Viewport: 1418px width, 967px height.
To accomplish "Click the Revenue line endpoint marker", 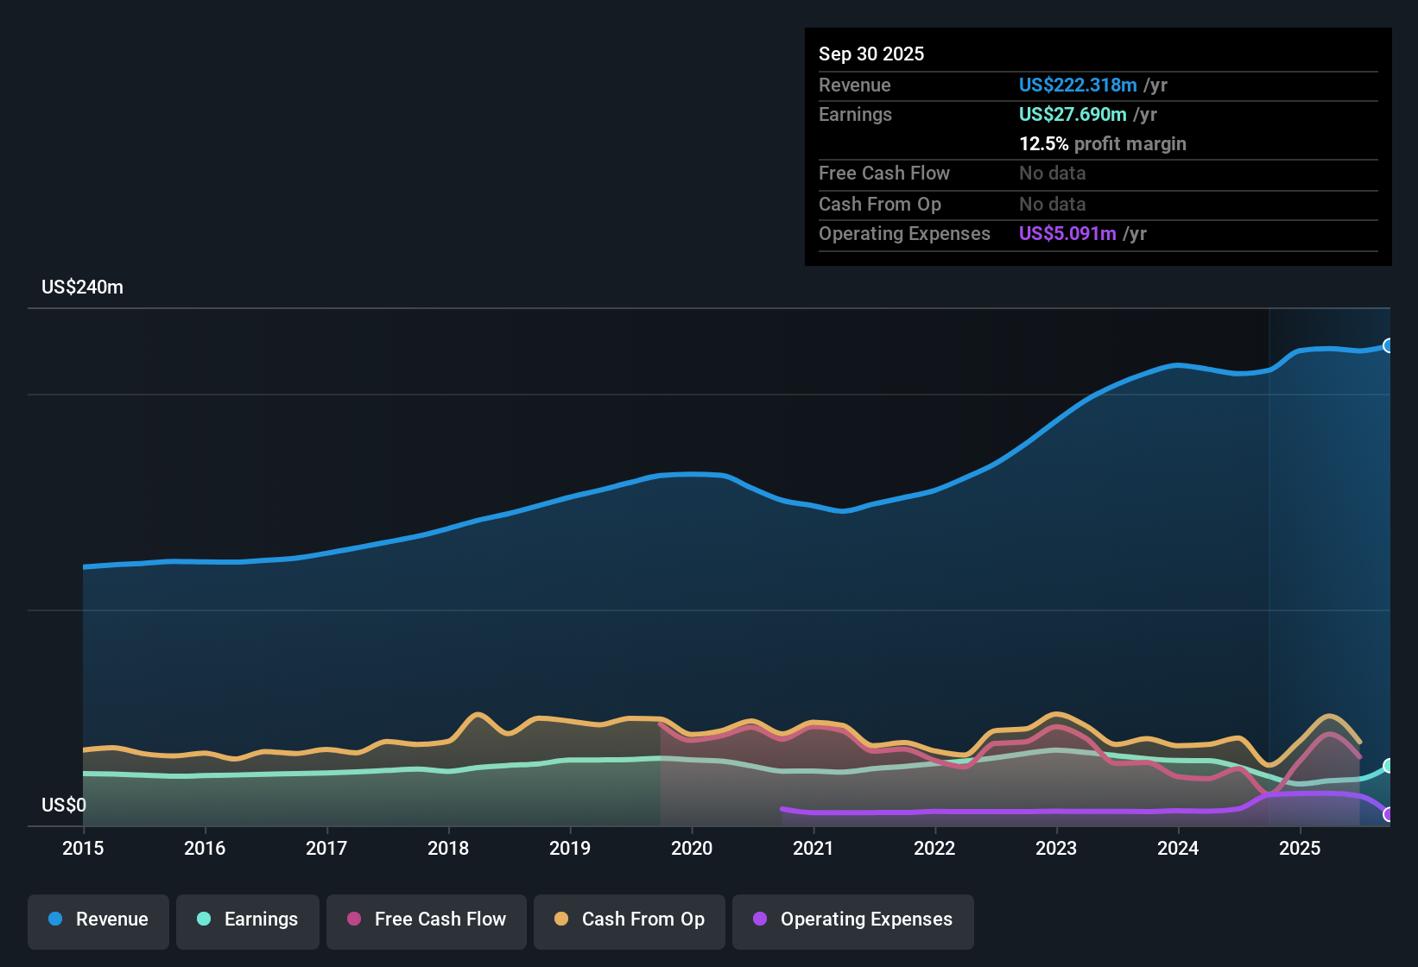I will click(x=1389, y=345).
